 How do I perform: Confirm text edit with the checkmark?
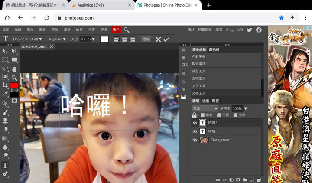[166, 39]
